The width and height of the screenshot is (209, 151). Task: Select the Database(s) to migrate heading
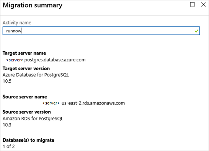click(x=28, y=140)
